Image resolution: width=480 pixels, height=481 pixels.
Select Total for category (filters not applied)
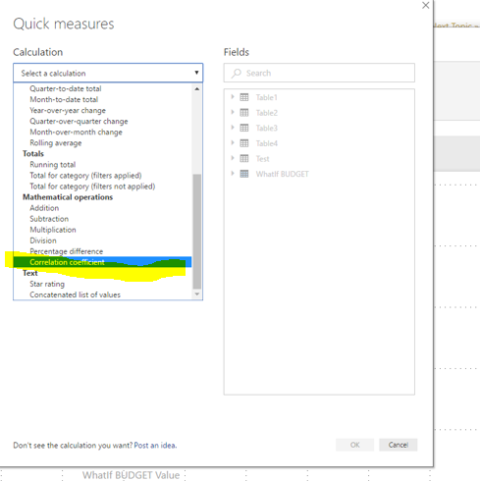[x=92, y=187]
